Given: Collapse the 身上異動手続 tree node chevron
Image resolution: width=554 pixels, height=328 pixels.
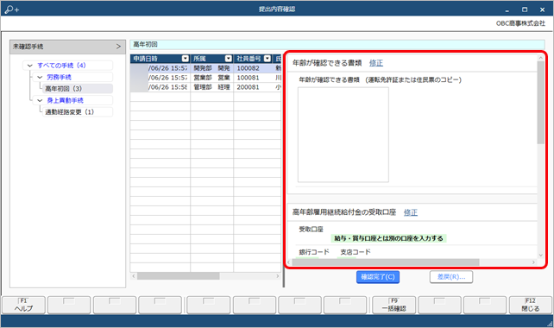Looking at the screenshot, I should pyautogui.click(x=40, y=100).
